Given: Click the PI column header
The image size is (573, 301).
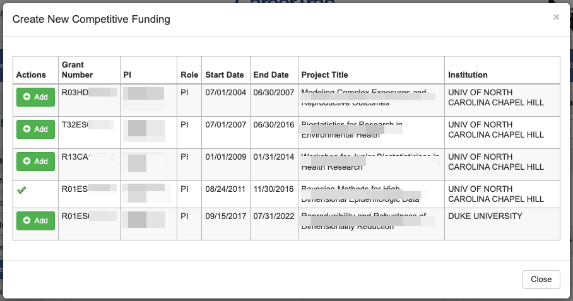Looking at the screenshot, I should click(127, 75).
